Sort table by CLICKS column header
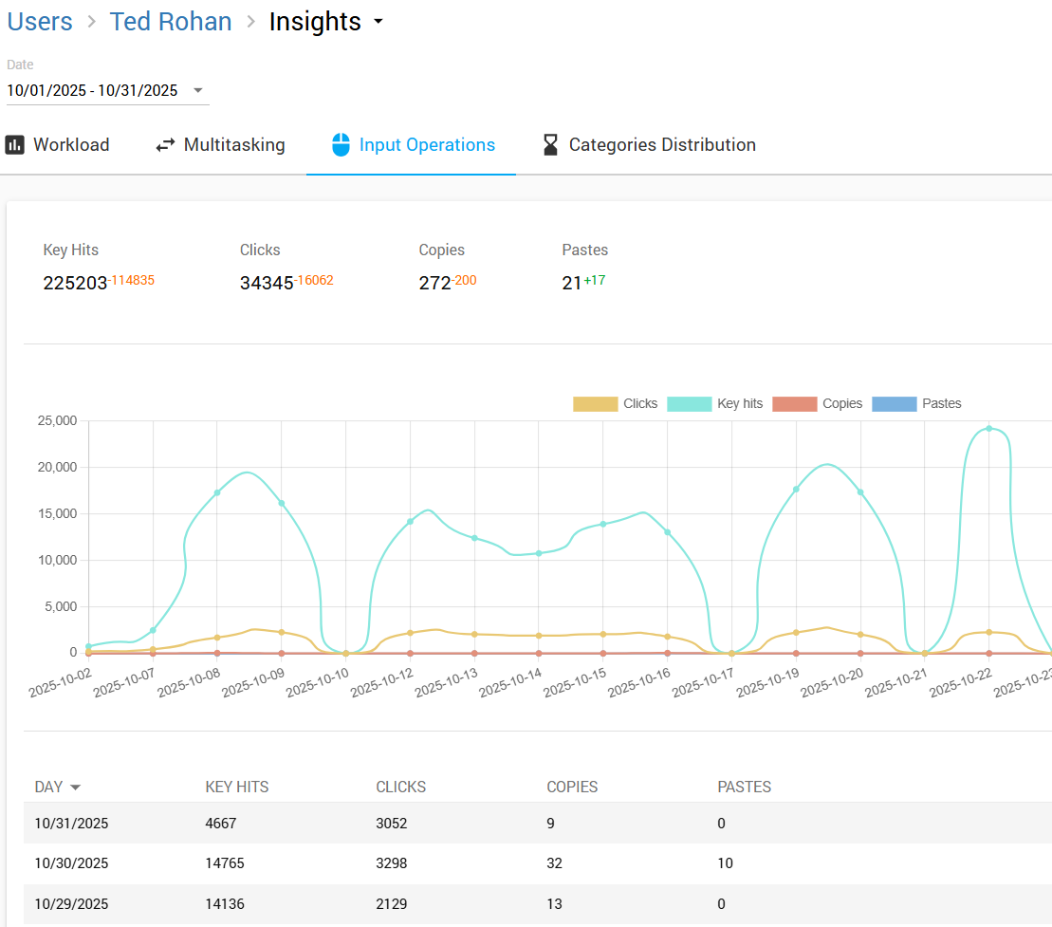This screenshot has width=1052, height=927. 400,788
